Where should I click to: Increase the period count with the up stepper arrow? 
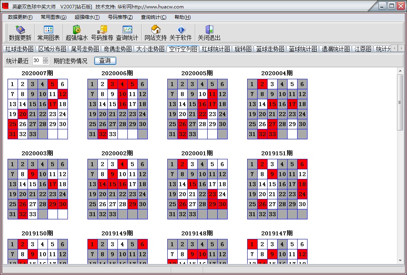click(46, 59)
